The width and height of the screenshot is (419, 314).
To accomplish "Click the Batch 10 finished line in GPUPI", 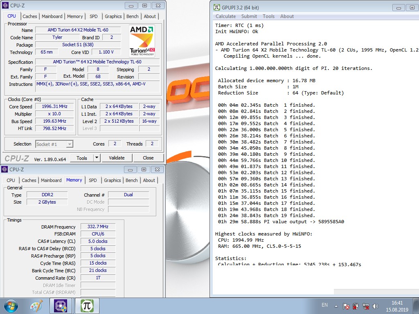I will [266, 160].
